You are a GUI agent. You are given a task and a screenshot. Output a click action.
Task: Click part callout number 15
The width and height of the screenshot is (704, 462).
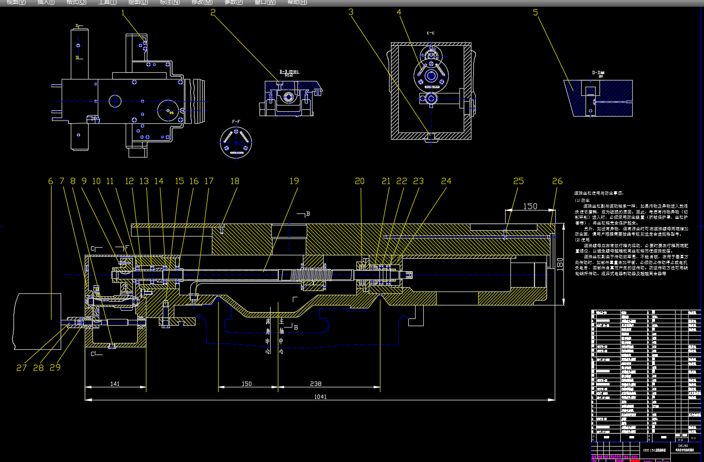(x=179, y=181)
